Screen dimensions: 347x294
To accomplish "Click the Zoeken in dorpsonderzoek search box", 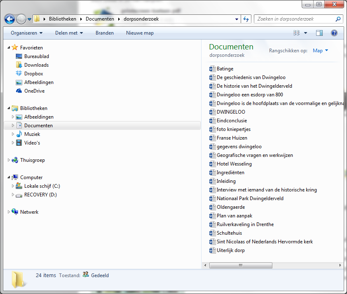I will [x=295, y=19].
